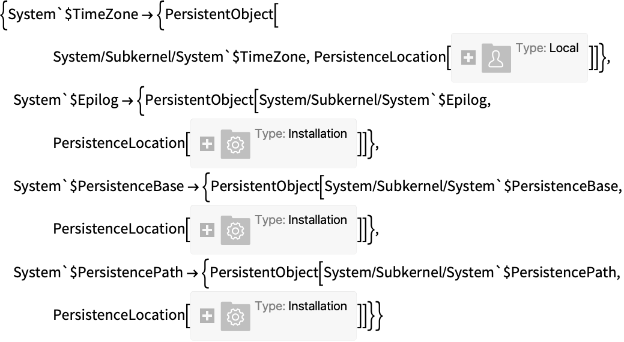Click System/Subkernel/System`$TimeZone path text

click(181, 57)
